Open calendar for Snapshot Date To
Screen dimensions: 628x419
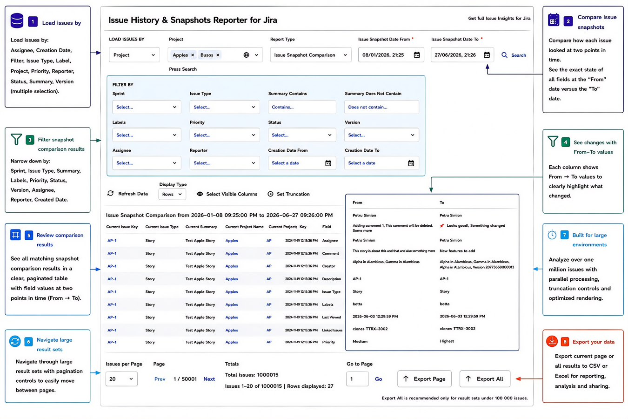pos(487,55)
